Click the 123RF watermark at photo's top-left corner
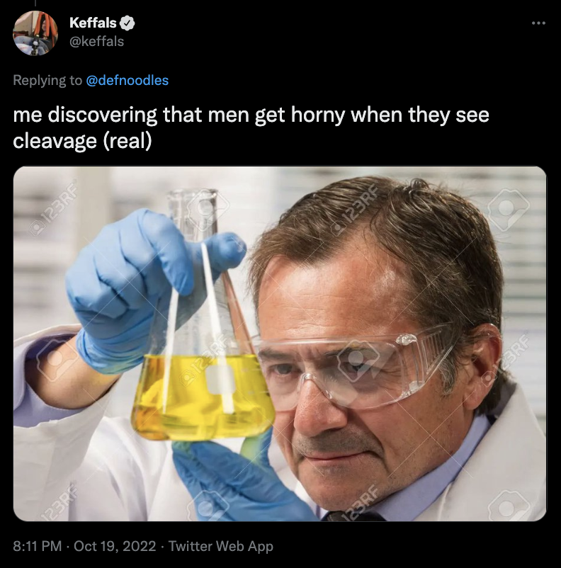The height and width of the screenshot is (568, 561). coord(53,210)
